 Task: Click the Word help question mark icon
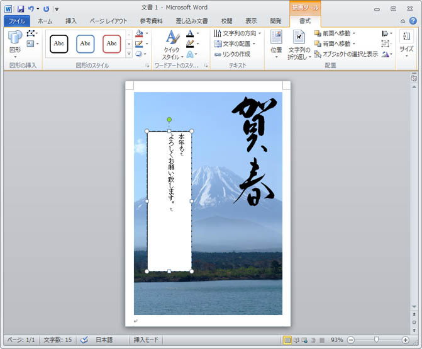[x=413, y=21]
